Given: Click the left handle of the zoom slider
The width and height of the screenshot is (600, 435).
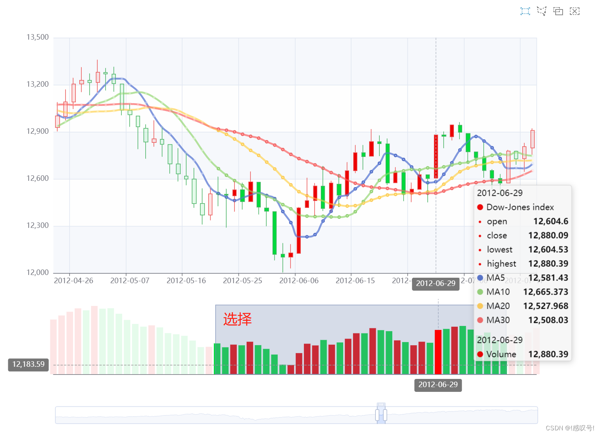Looking at the screenshot, I should pos(377,415).
